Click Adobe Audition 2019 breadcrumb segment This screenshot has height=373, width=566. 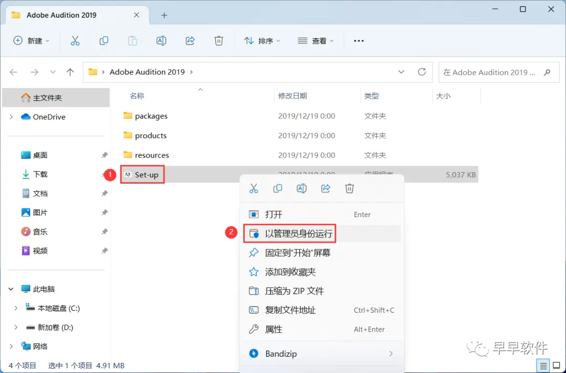click(147, 72)
